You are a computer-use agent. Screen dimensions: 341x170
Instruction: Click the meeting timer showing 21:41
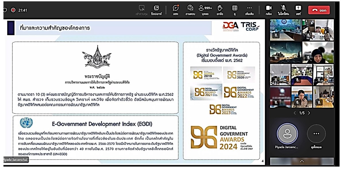(23, 10)
